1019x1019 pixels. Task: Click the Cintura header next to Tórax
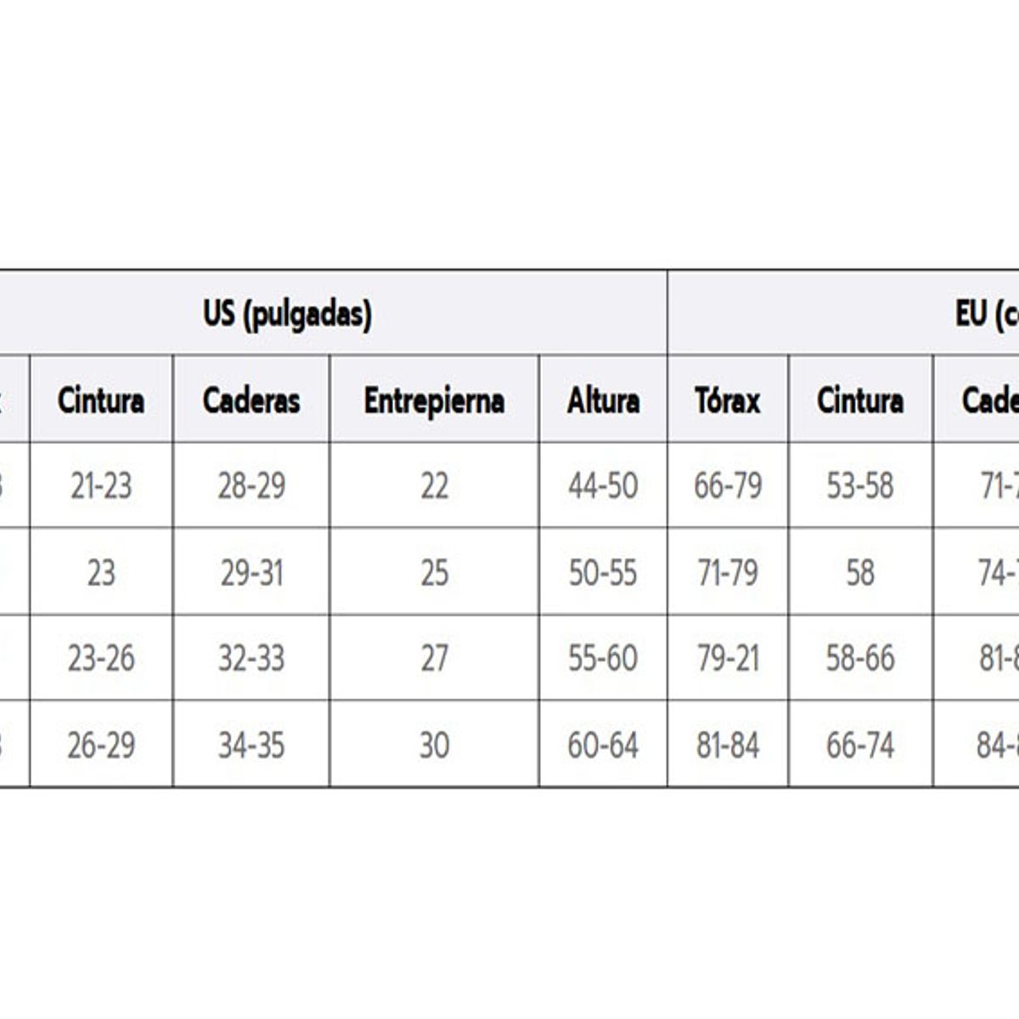click(860, 400)
